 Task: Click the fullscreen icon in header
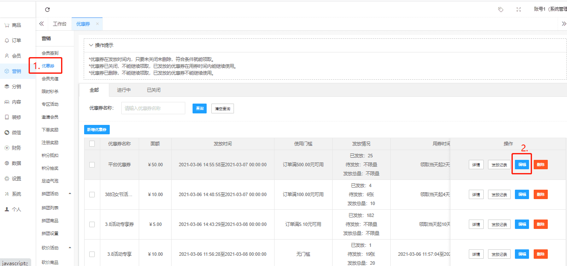pyautogui.click(x=519, y=9)
